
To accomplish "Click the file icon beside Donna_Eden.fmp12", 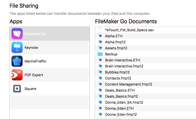I will [100, 114].
